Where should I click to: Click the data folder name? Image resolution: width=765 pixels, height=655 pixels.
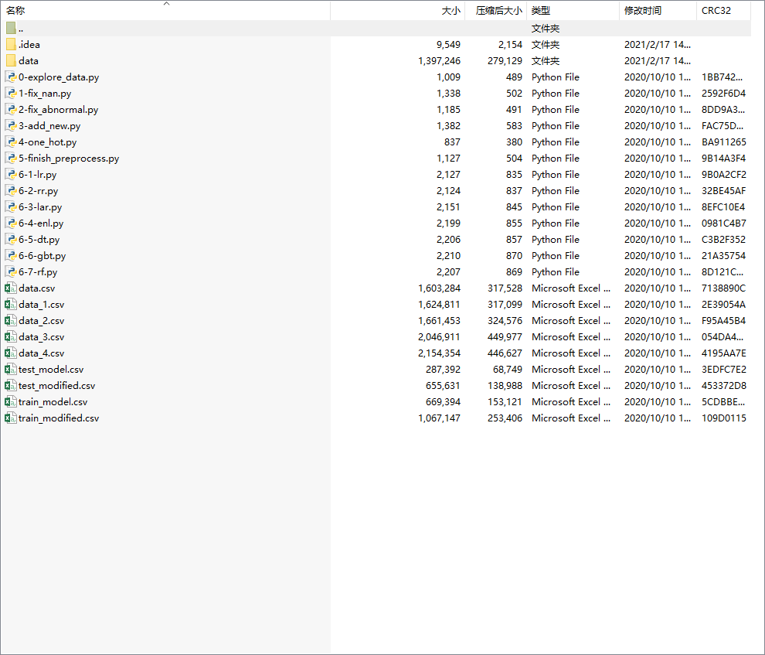29,61
